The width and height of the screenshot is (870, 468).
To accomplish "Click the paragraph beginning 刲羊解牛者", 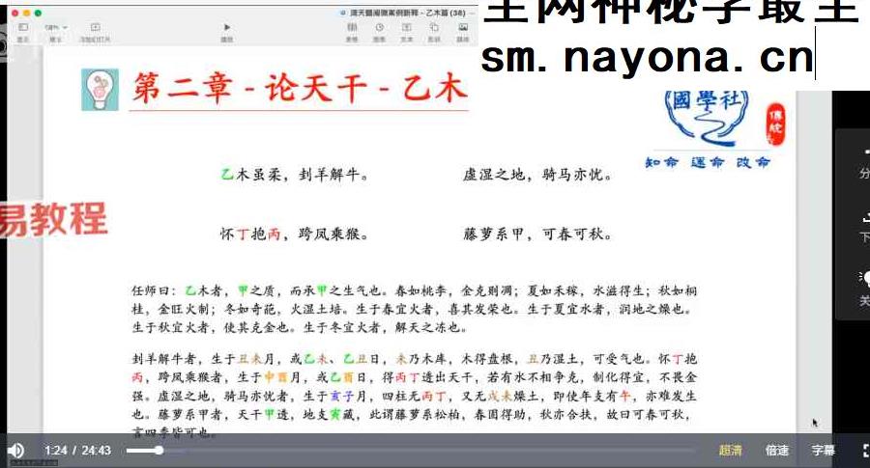I will (414, 396).
